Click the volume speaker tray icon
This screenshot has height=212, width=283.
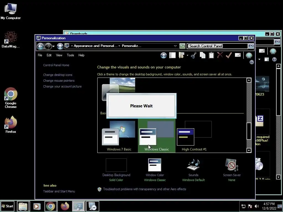256,206
